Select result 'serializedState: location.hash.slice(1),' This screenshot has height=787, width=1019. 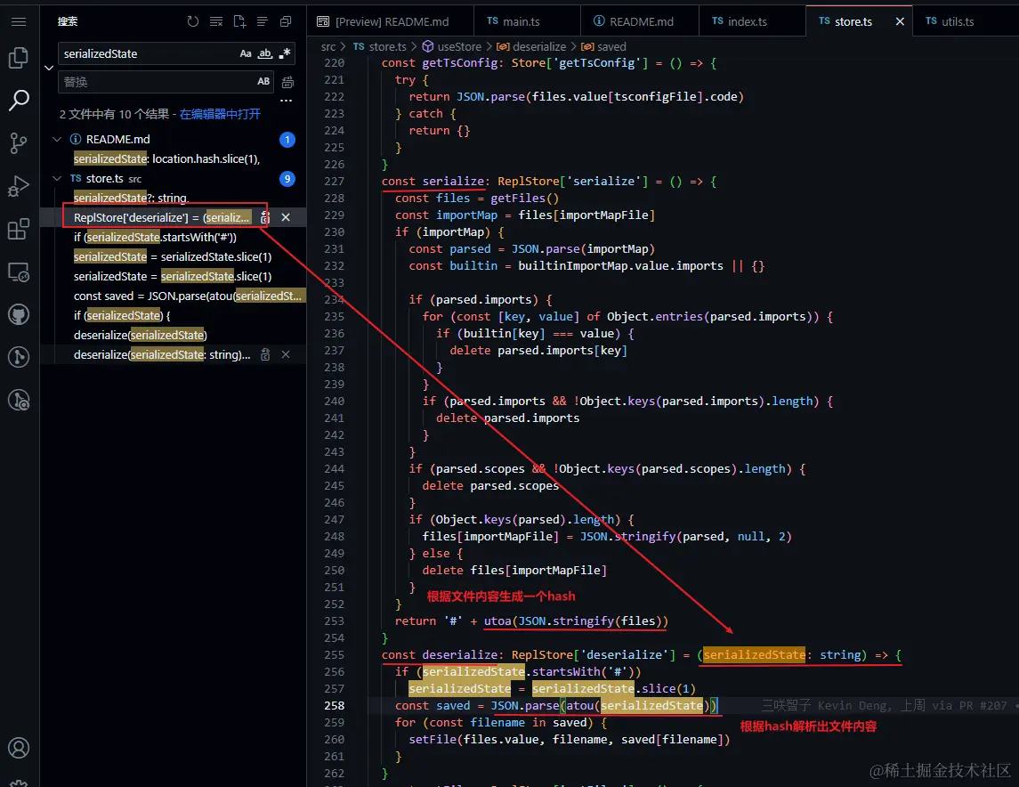click(x=167, y=158)
